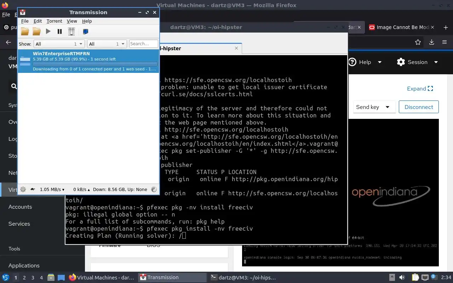Expand the VM console view
Viewport: 453px width, 283px height.
pyautogui.click(x=420, y=89)
